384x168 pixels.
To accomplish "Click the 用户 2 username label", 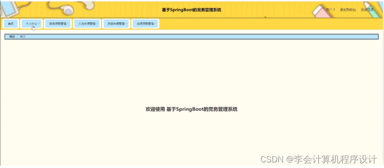I will [330, 10].
